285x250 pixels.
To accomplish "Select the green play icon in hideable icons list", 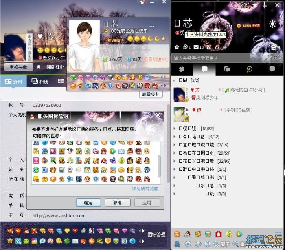I will [x=112, y=151].
